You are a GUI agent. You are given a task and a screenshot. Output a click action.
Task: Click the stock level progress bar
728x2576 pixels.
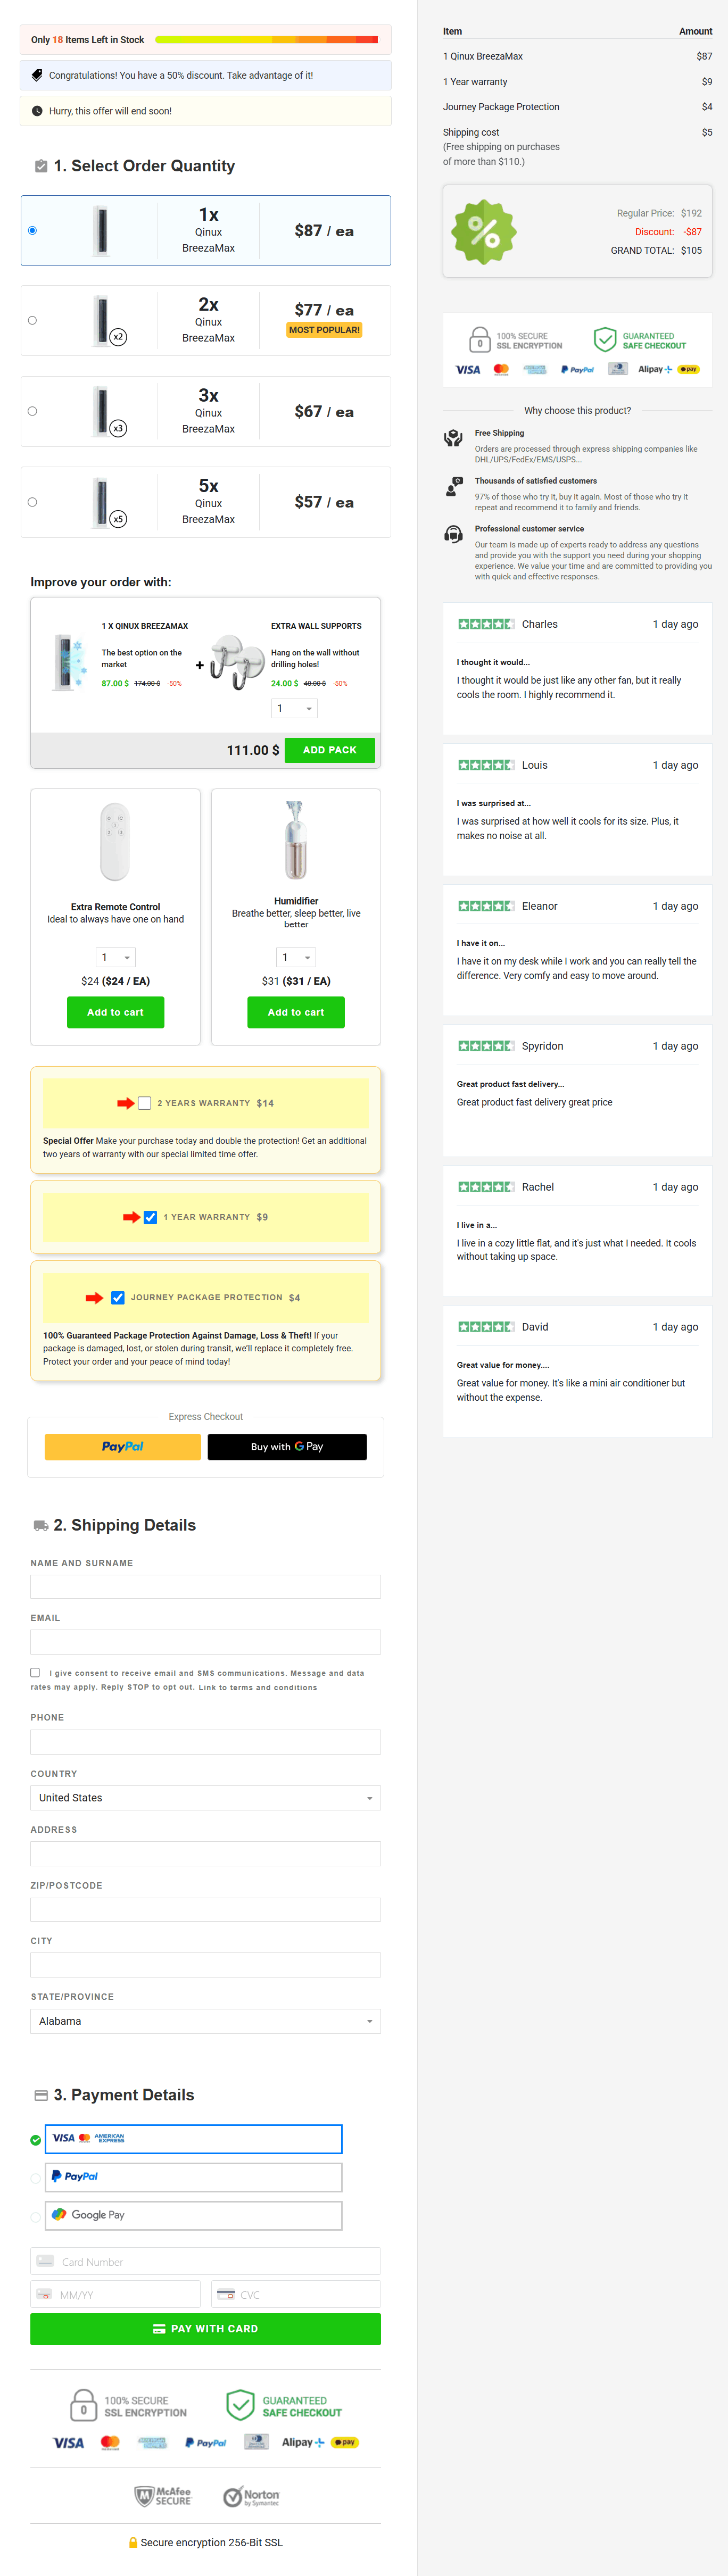pos(266,40)
